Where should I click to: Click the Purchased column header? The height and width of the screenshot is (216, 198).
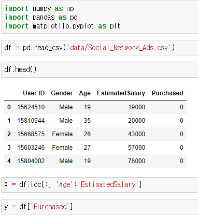(167, 93)
